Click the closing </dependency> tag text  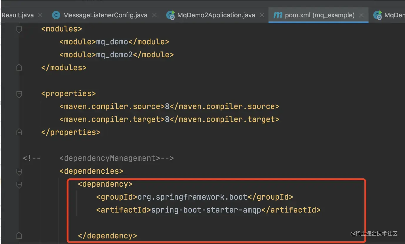(107, 236)
